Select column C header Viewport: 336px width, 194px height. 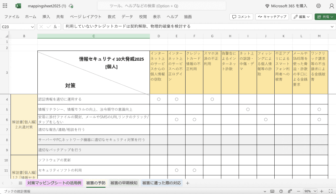tap(94, 36)
